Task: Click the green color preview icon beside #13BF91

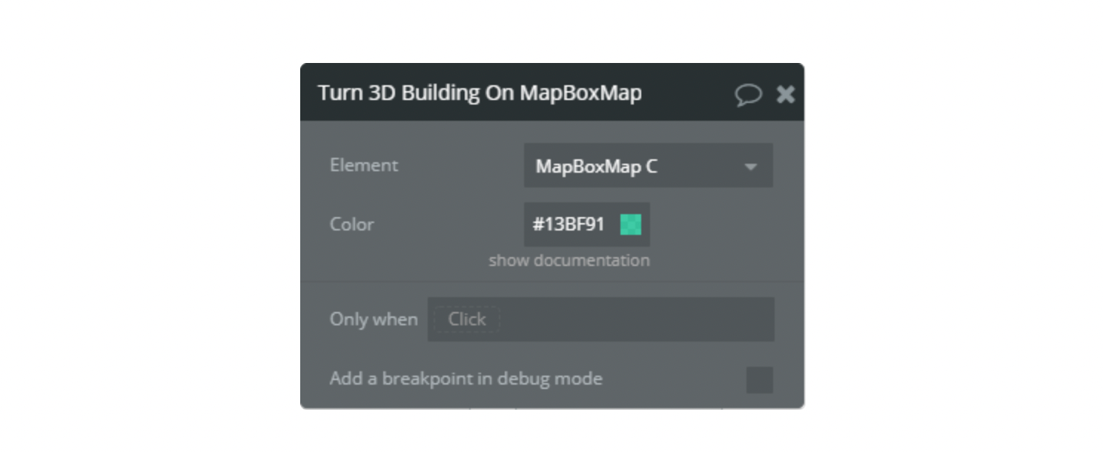Action: tap(629, 225)
